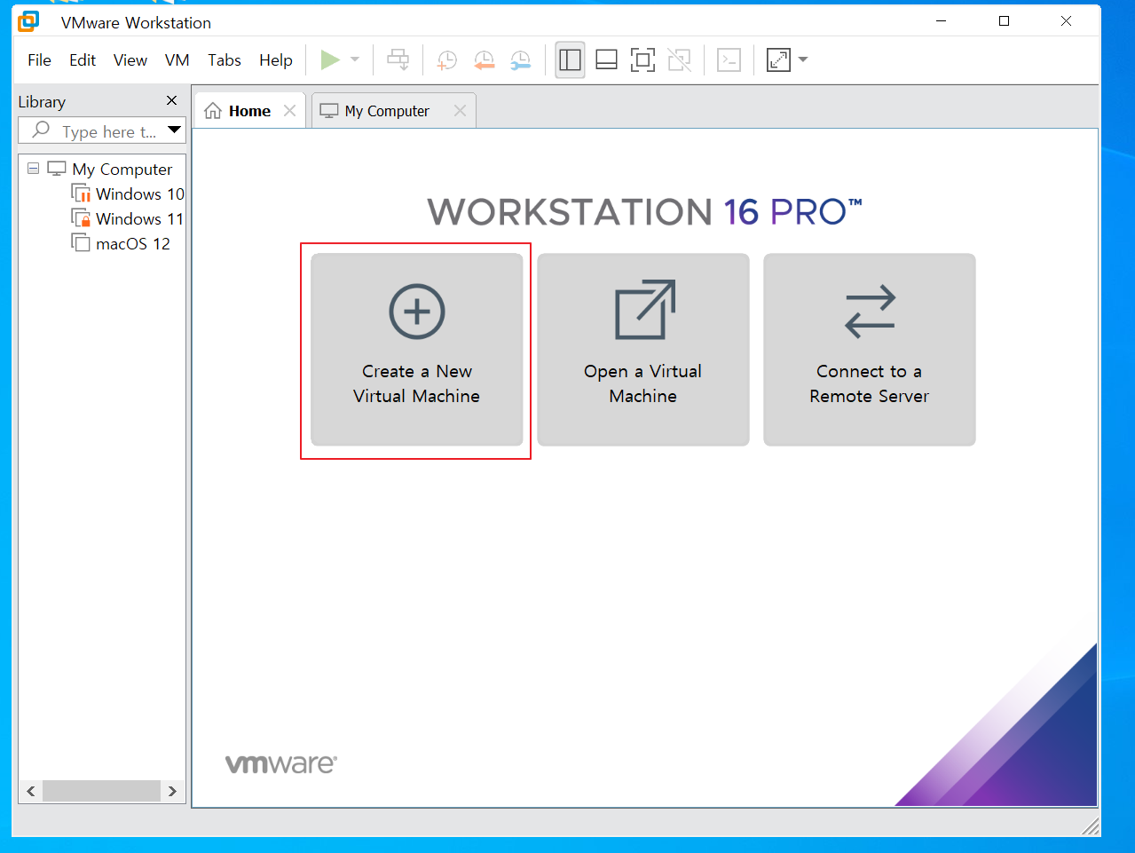Open the Edit menu
The height and width of the screenshot is (853, 1135).
pos(83,59)
